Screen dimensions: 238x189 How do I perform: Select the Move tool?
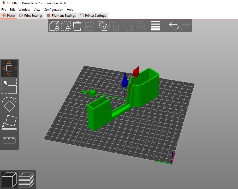pos(9,68)
